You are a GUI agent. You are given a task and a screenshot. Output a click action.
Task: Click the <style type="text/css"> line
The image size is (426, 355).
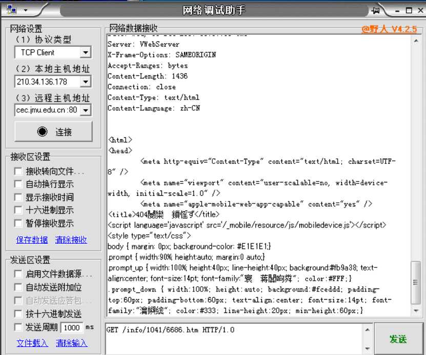[x=149, y=236]
